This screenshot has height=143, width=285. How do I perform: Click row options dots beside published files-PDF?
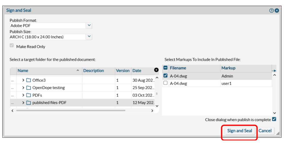[x=12, y=103]
